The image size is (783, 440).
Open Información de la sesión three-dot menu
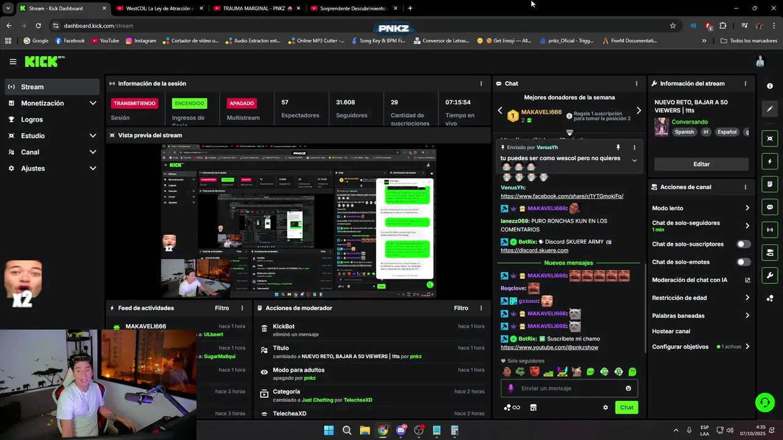[x=481, y=84]
